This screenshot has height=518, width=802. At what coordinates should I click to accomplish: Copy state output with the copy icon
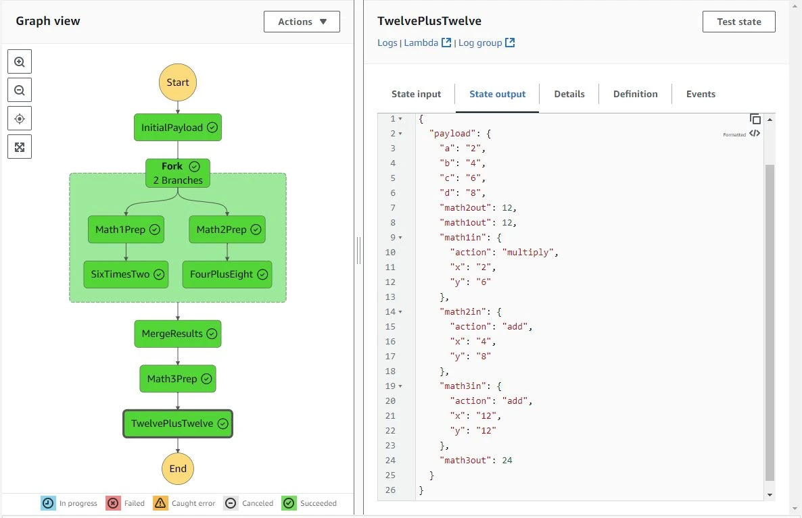point(755,120)
